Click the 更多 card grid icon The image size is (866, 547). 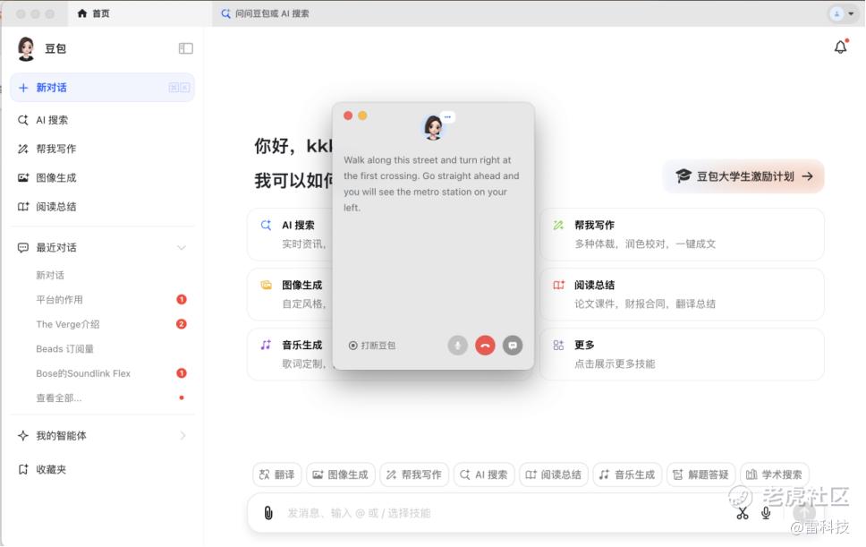pyautogui.click(x=558, y=346)
